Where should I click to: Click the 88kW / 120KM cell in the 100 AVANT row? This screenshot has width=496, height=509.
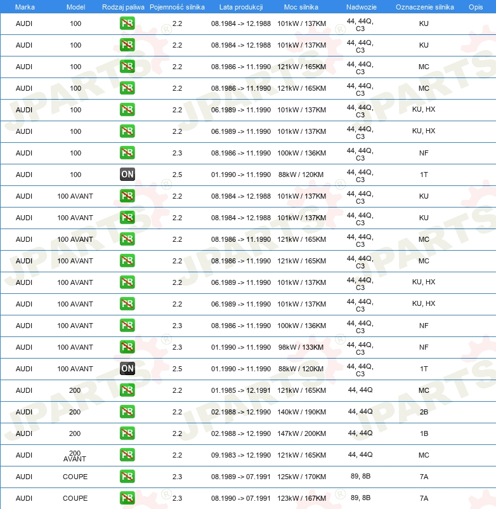tap(301, 369)
